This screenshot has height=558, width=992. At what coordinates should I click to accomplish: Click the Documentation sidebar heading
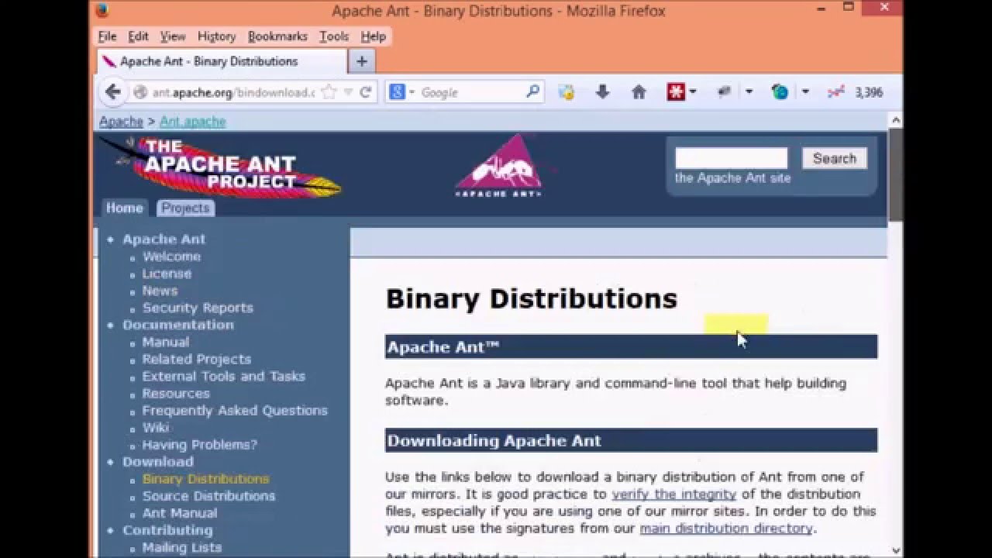(x=177, y=325)
